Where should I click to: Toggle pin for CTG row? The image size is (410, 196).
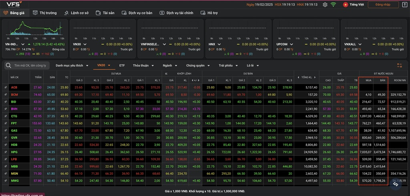coord(5,116)
